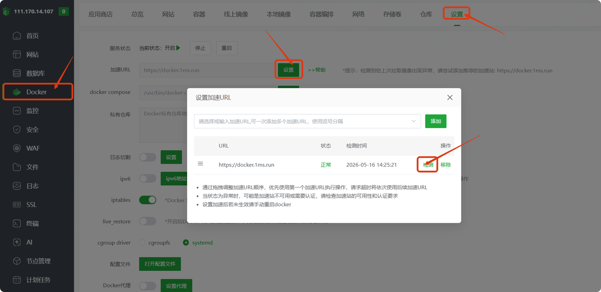Click 移除 for docker.1ms.run

click(x=446, y=165)
